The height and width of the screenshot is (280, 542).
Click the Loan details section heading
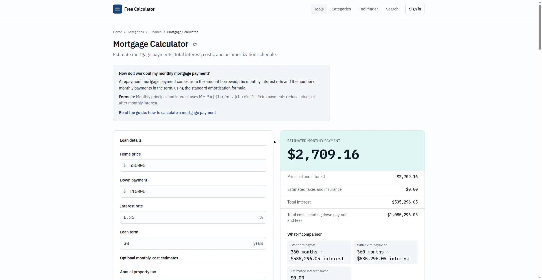pyautogui.click(x=131, y=140)
